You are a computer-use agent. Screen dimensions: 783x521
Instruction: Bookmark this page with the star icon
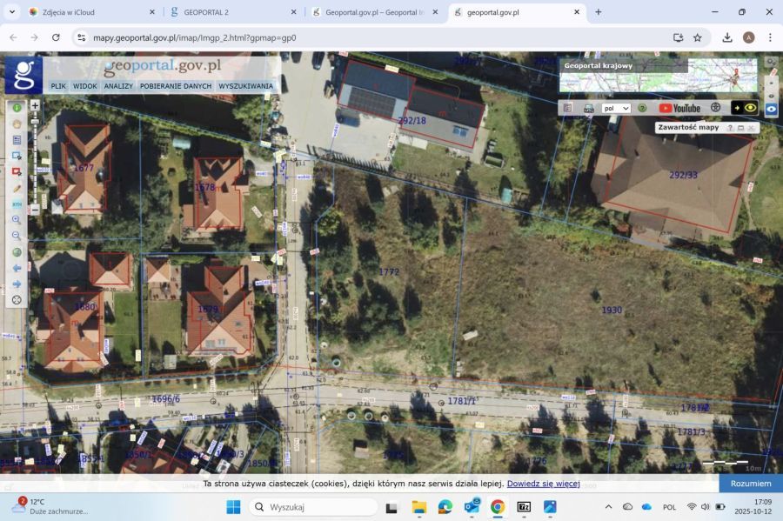(x=698, y=37)
